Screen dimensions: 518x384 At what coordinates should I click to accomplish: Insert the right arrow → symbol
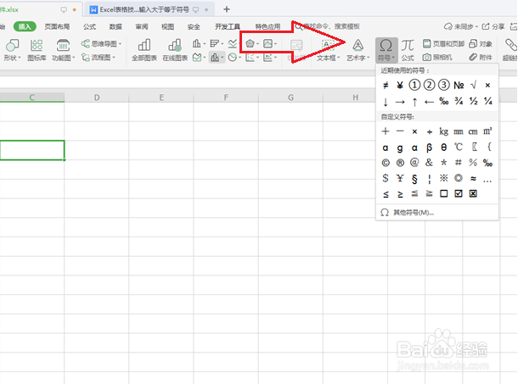[400, 102]
